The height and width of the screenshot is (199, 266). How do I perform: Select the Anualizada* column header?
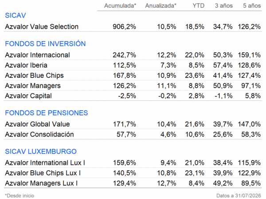coord(160,6)
